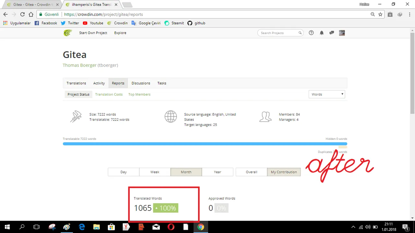Click the browser forward arrow
415x233 pixels.
click(x=14, y=14)
